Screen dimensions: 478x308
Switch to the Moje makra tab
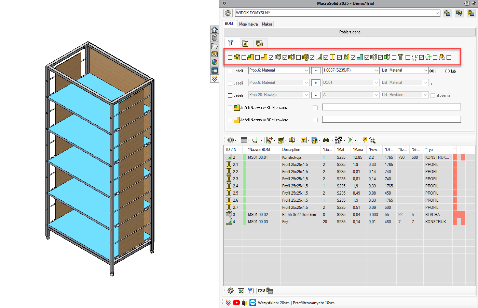tap(248, 24)
